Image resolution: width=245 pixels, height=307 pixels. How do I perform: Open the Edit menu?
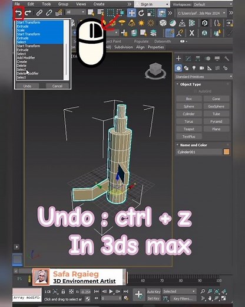(31, 4)
